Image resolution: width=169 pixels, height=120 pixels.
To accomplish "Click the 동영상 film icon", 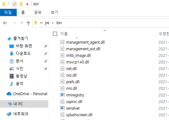I will tap(12, 76).
